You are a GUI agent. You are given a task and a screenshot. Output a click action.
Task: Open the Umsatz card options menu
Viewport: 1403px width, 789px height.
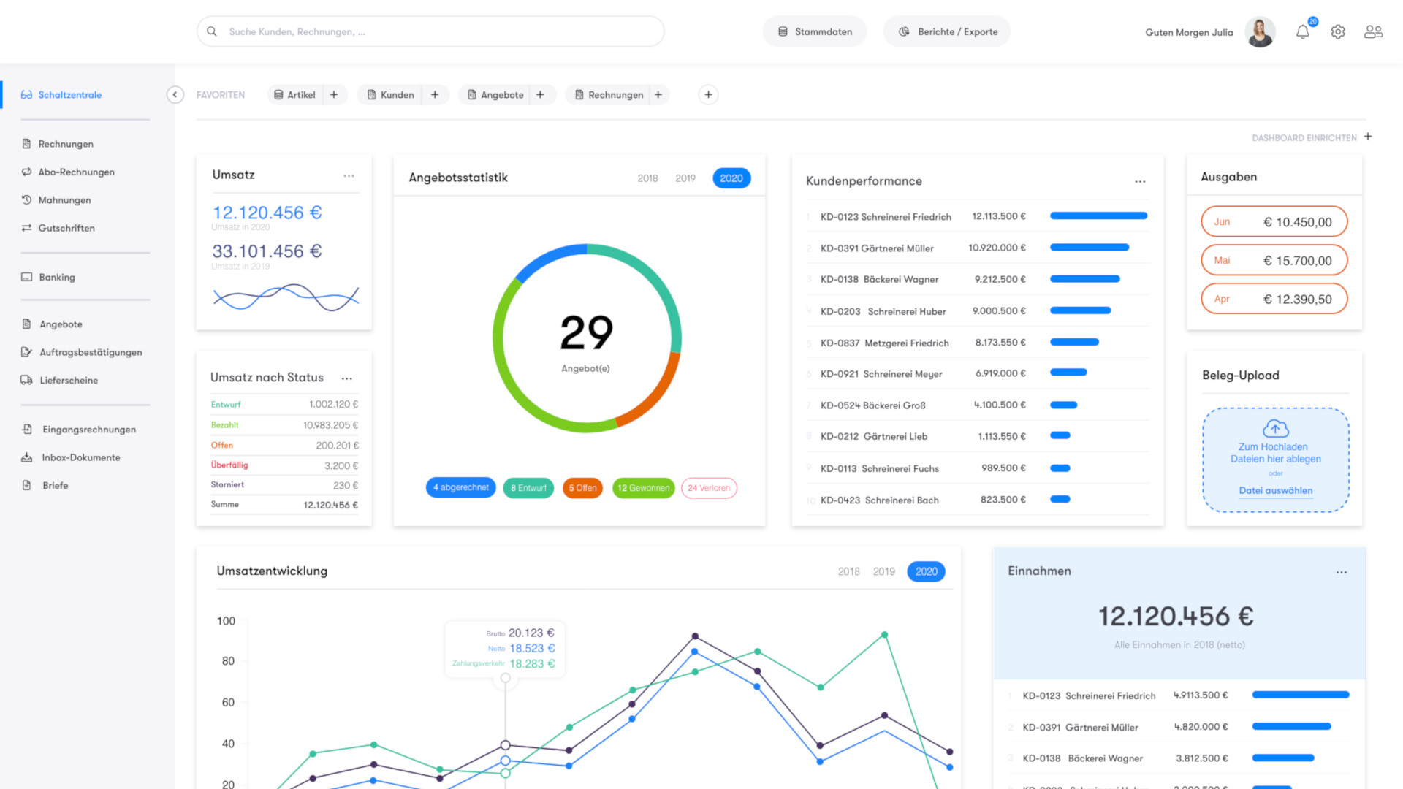click(349, 176)
